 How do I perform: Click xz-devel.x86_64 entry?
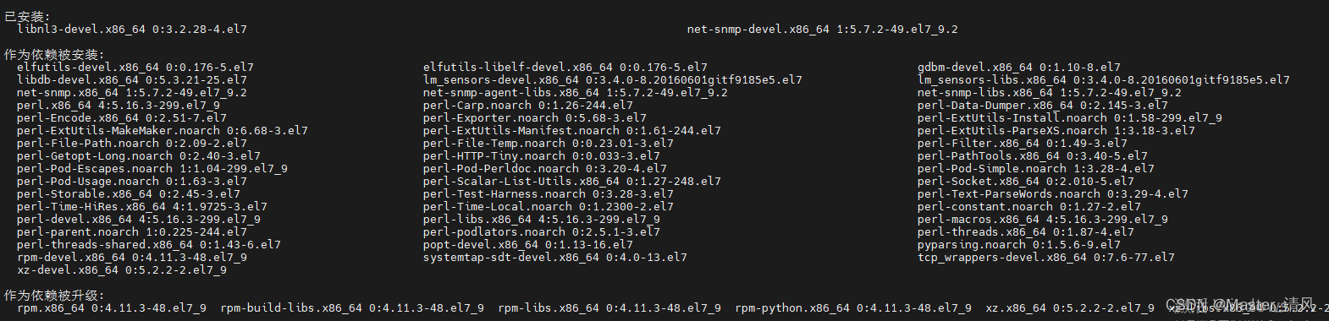(x=122, y=270)
